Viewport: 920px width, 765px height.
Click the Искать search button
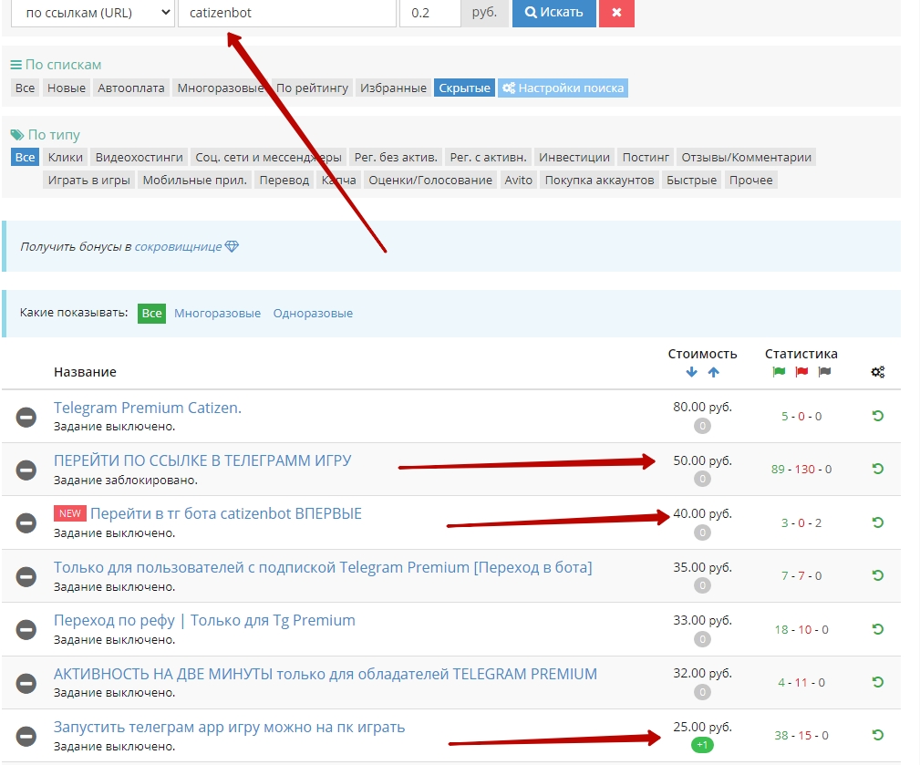553,13
